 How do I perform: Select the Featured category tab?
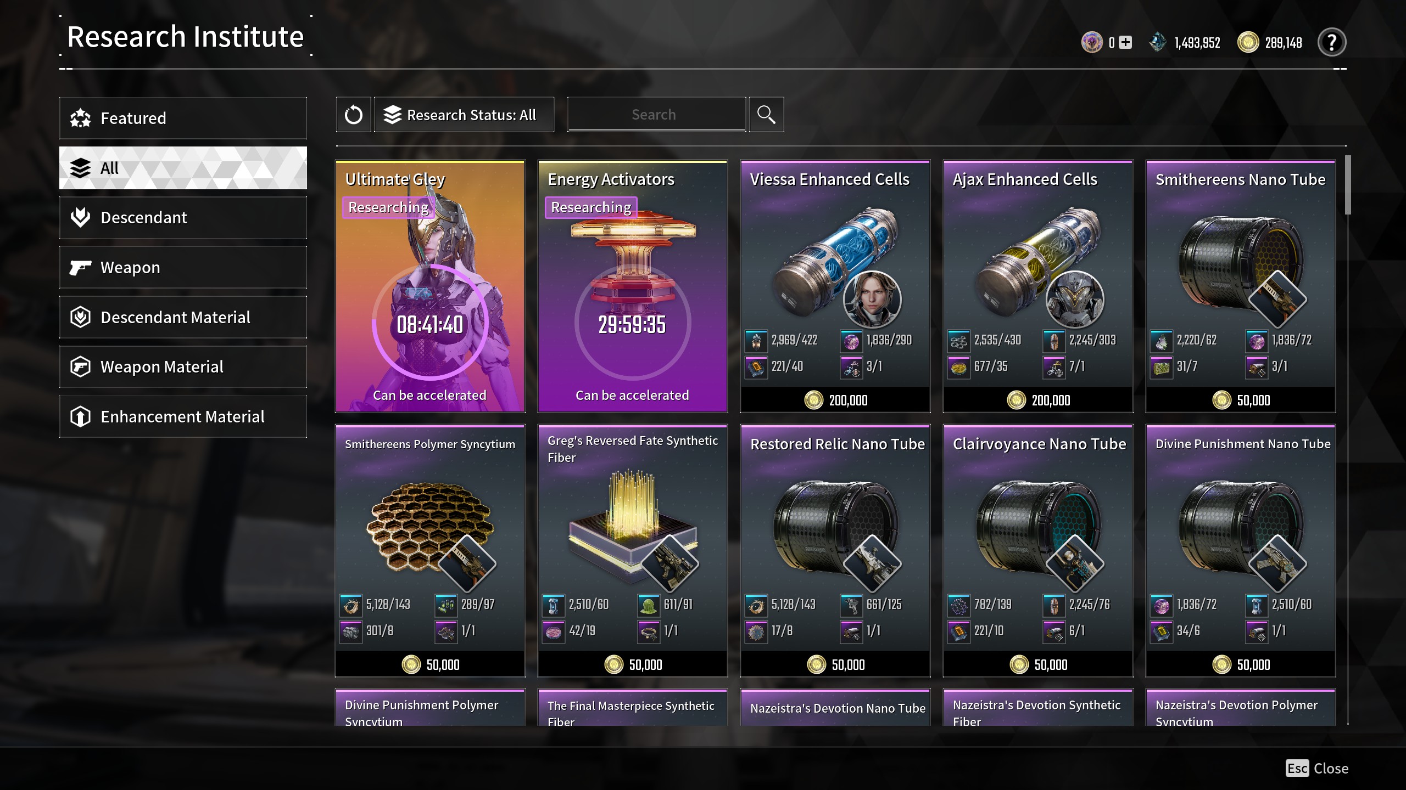[x=183, y=118]
